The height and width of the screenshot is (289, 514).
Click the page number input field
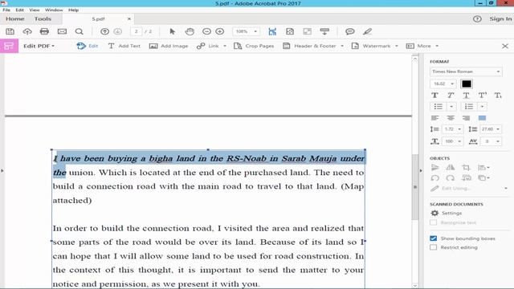[136, 31]
